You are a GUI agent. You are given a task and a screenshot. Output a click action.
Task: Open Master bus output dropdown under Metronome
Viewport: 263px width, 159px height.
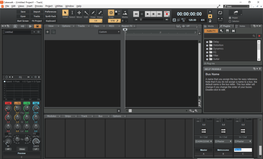point(223,141)
